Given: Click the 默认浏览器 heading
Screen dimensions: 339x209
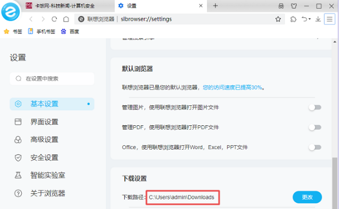Looking at the screenshot, I should (137, 69).
